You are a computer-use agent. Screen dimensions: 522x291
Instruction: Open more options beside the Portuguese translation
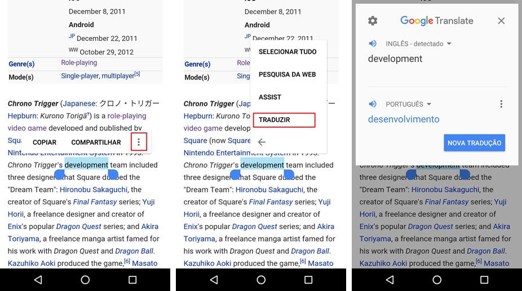coord(501,104)
